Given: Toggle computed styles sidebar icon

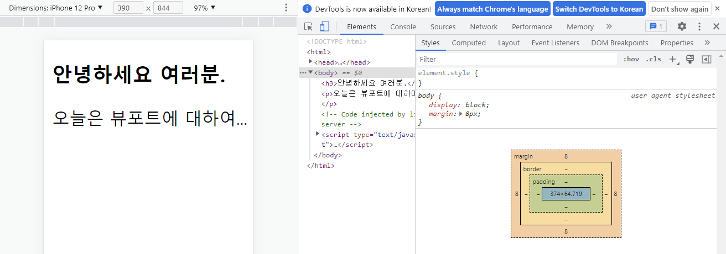Looking at the screenshot, I should (707, 59).
